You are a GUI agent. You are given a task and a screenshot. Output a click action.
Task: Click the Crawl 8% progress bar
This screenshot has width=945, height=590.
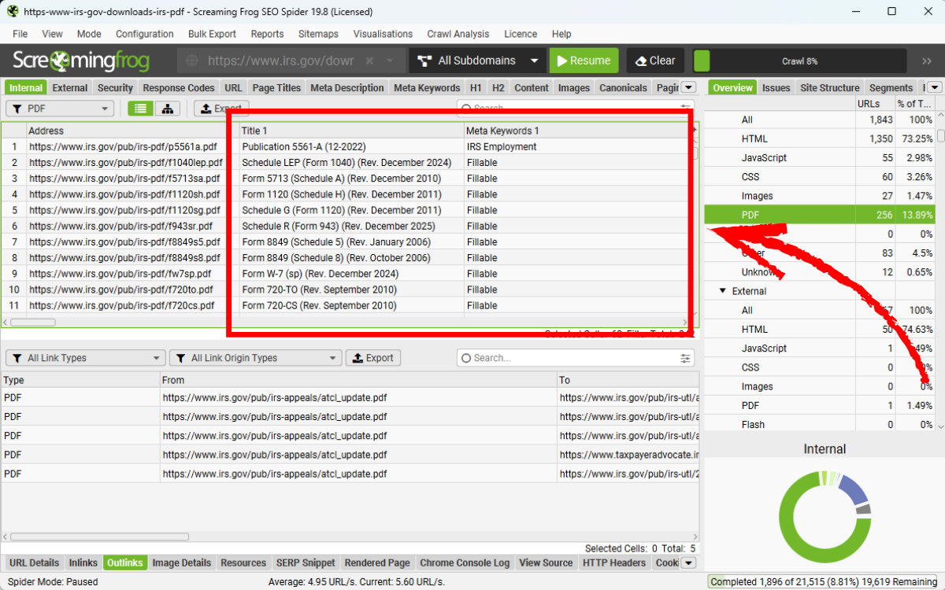point(799,61)
